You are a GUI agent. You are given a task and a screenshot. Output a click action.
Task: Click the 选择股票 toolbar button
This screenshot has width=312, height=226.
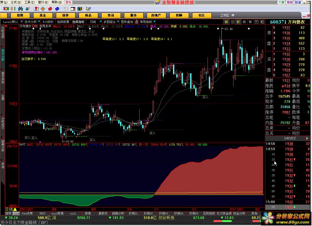(63, 22)
